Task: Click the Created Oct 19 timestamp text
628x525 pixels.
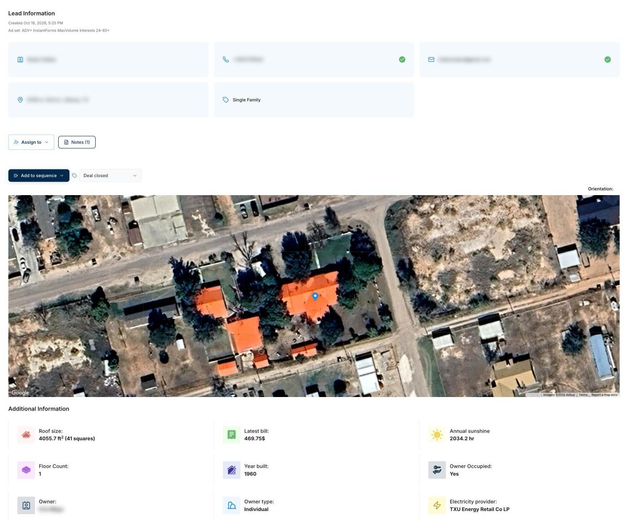Action: point(36,23)
